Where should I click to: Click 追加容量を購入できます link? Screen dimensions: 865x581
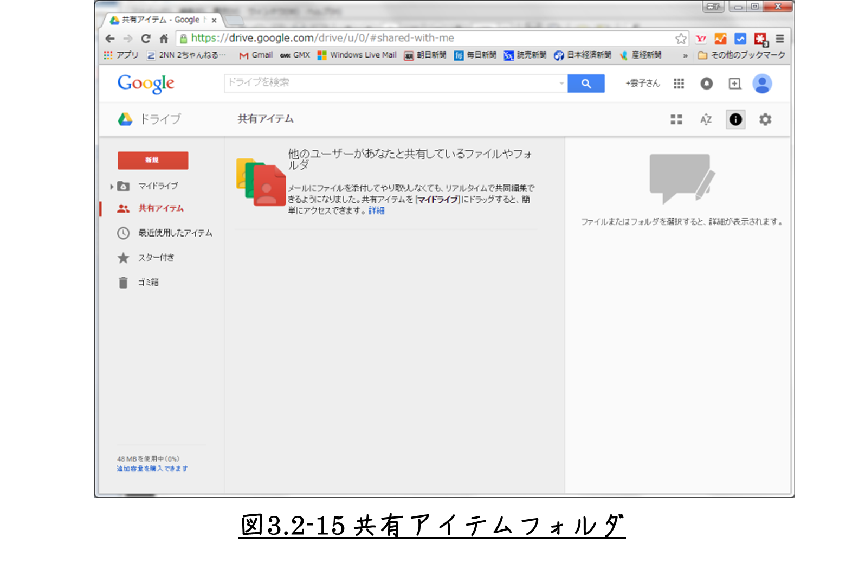[x=152, y=469]
